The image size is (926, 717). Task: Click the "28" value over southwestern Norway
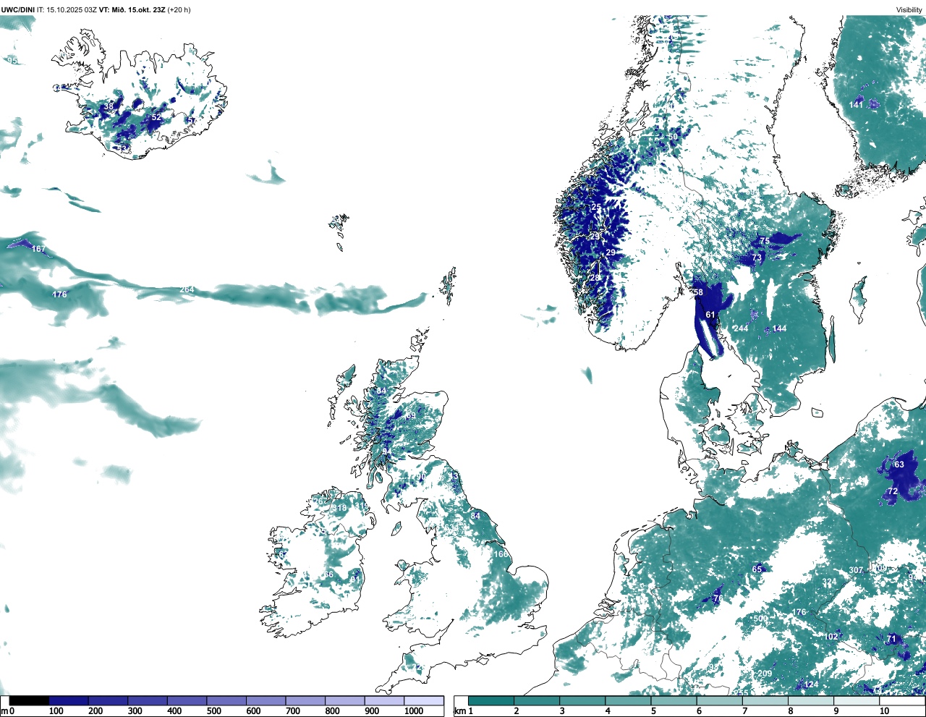[x=595, y=278]
